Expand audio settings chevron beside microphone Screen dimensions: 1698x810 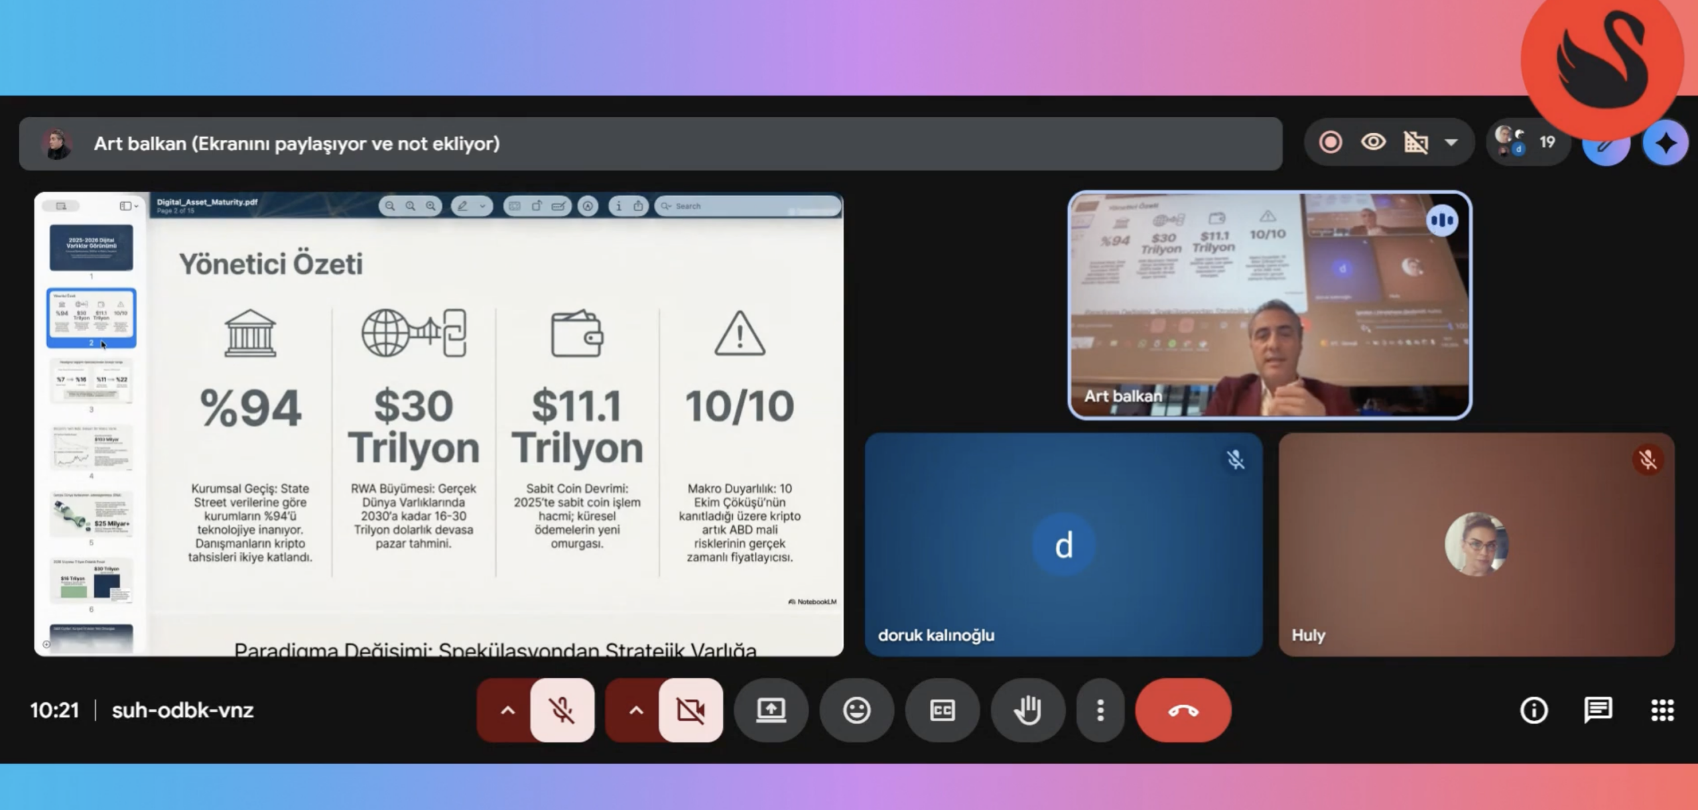pyautogui.click(x=507, y=710)
